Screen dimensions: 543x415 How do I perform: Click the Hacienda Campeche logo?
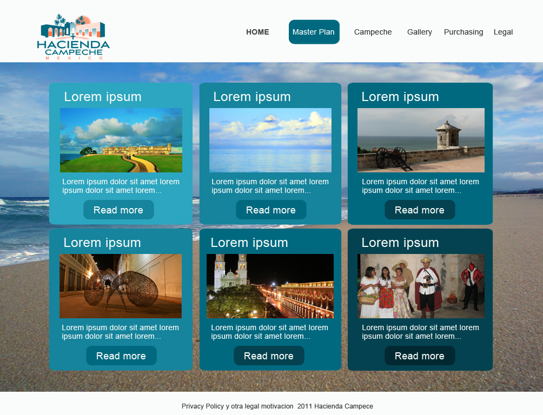74,37
